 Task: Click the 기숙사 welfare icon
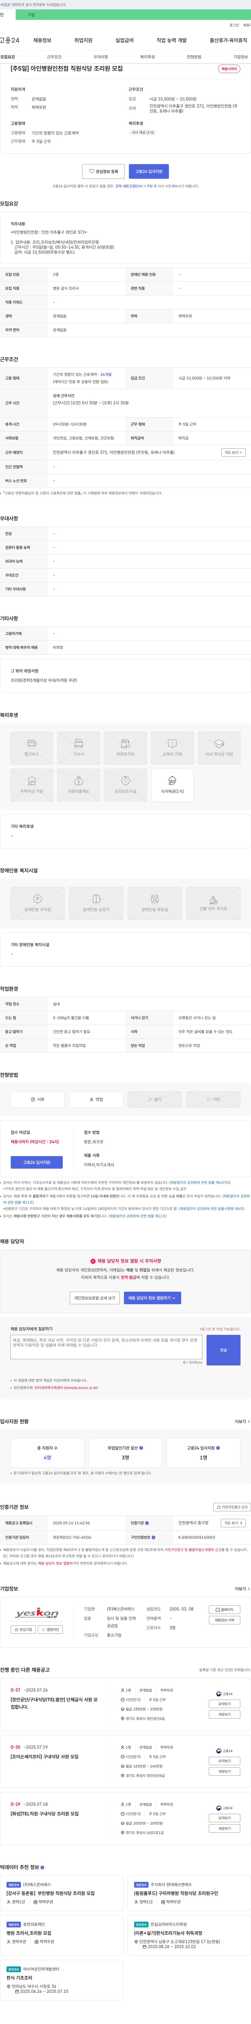pos(78,748)
